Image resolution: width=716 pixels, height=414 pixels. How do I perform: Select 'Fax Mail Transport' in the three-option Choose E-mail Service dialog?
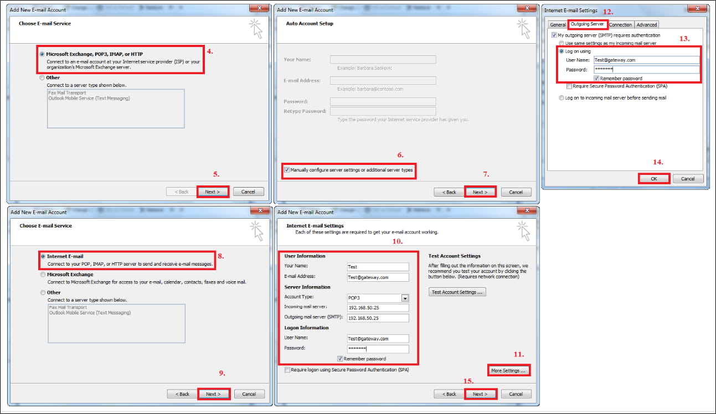tap(68, 307)
